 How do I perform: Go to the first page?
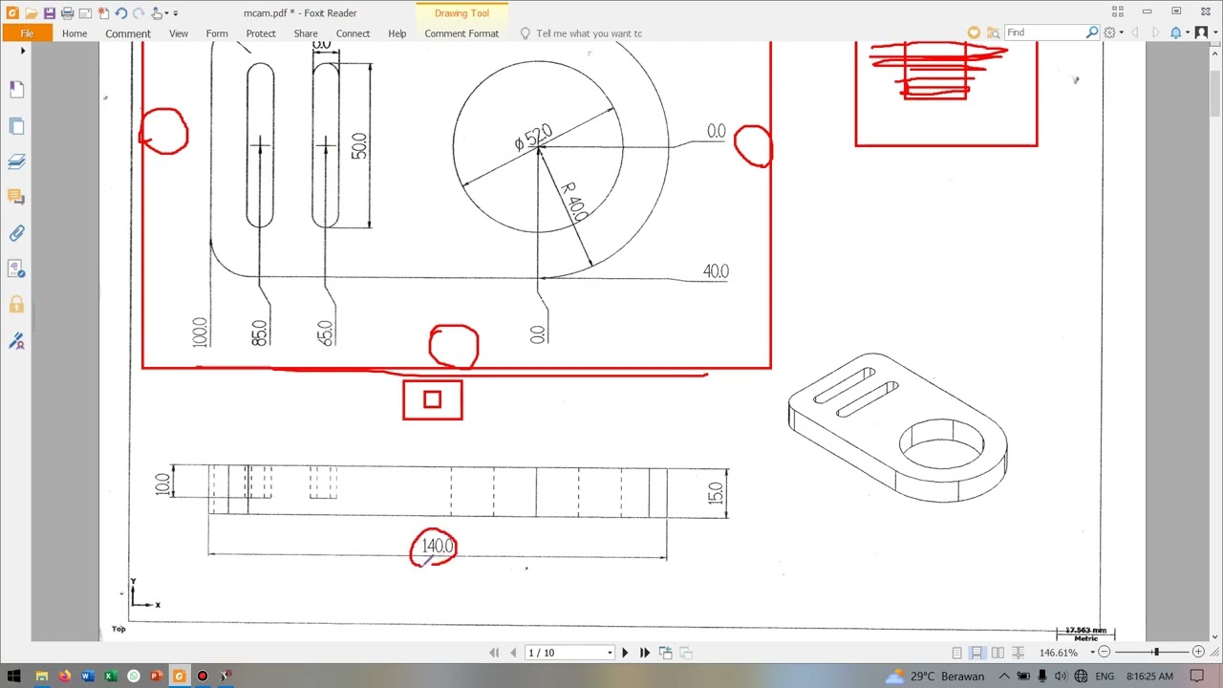click(494, 653)
